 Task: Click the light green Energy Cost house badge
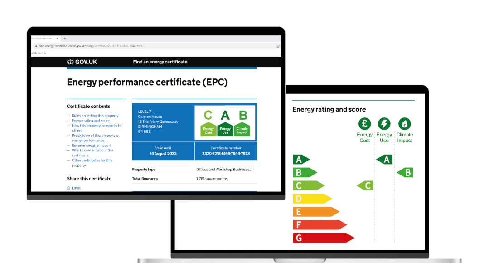(208, 129)
